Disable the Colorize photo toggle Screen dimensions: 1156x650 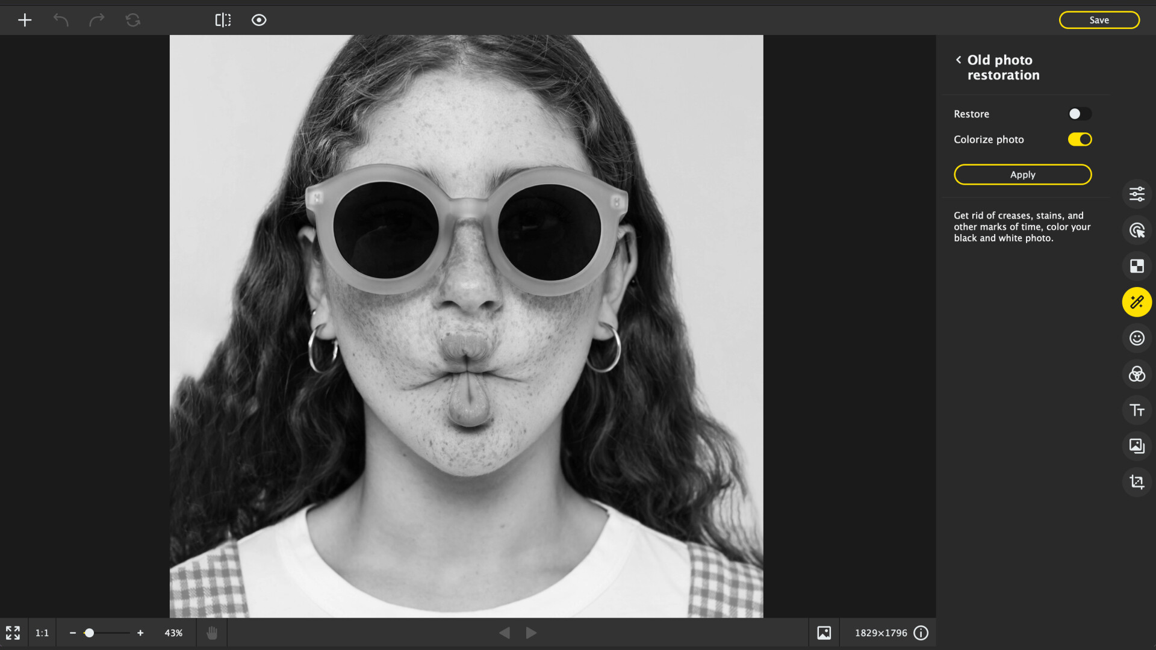point(1080,140)
